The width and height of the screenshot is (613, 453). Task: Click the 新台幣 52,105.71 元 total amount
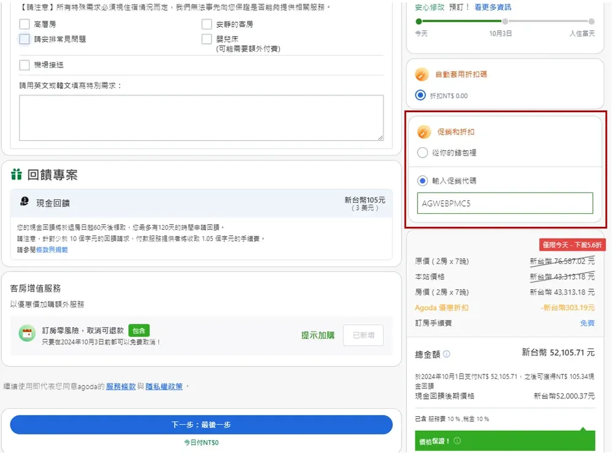[558, 352]
